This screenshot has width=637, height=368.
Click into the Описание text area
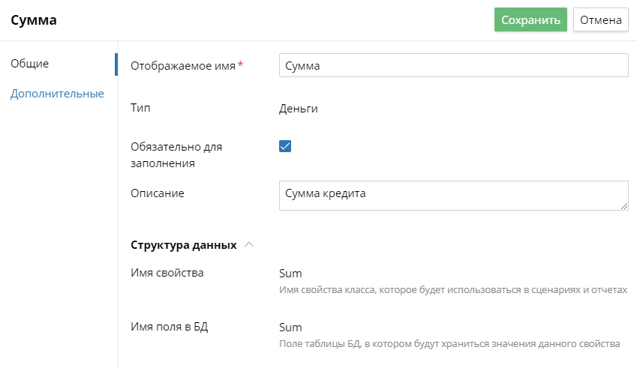click(453, 195)
